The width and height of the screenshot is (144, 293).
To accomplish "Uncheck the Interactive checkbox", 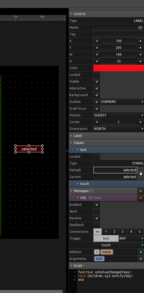I will click(x=97, y=88).
